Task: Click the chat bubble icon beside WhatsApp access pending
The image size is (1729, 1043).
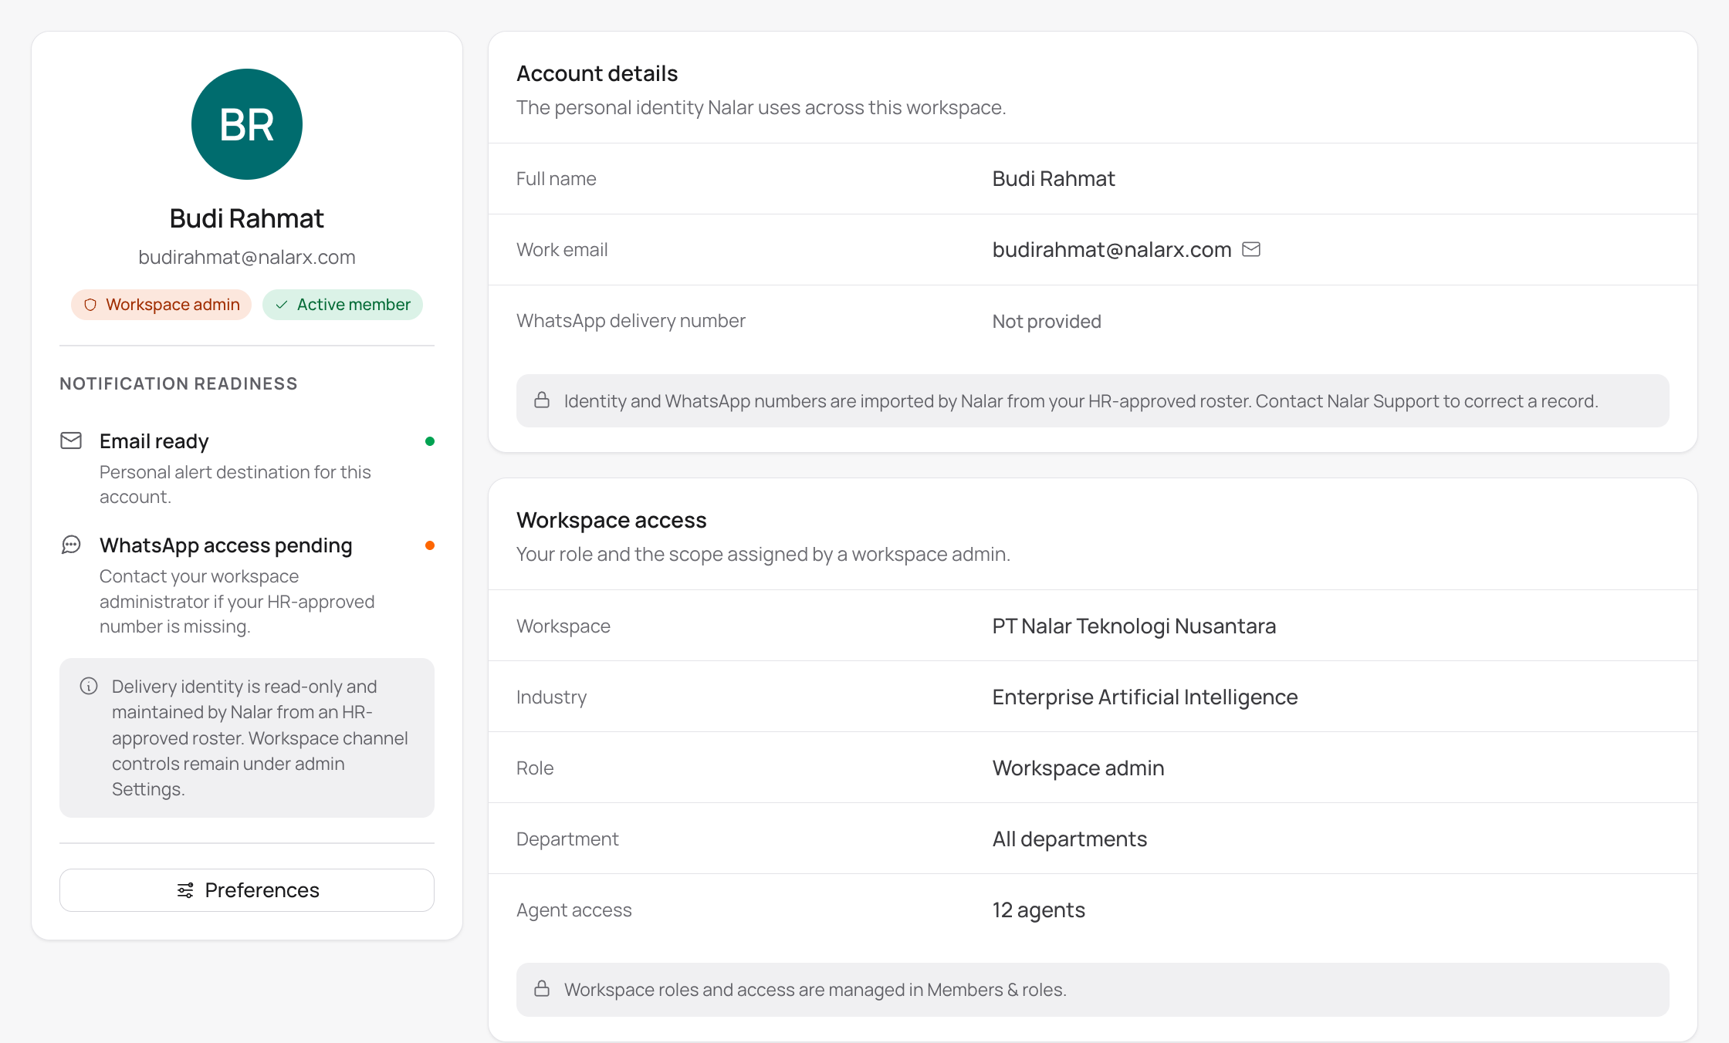Action: (x=71, y=545)
